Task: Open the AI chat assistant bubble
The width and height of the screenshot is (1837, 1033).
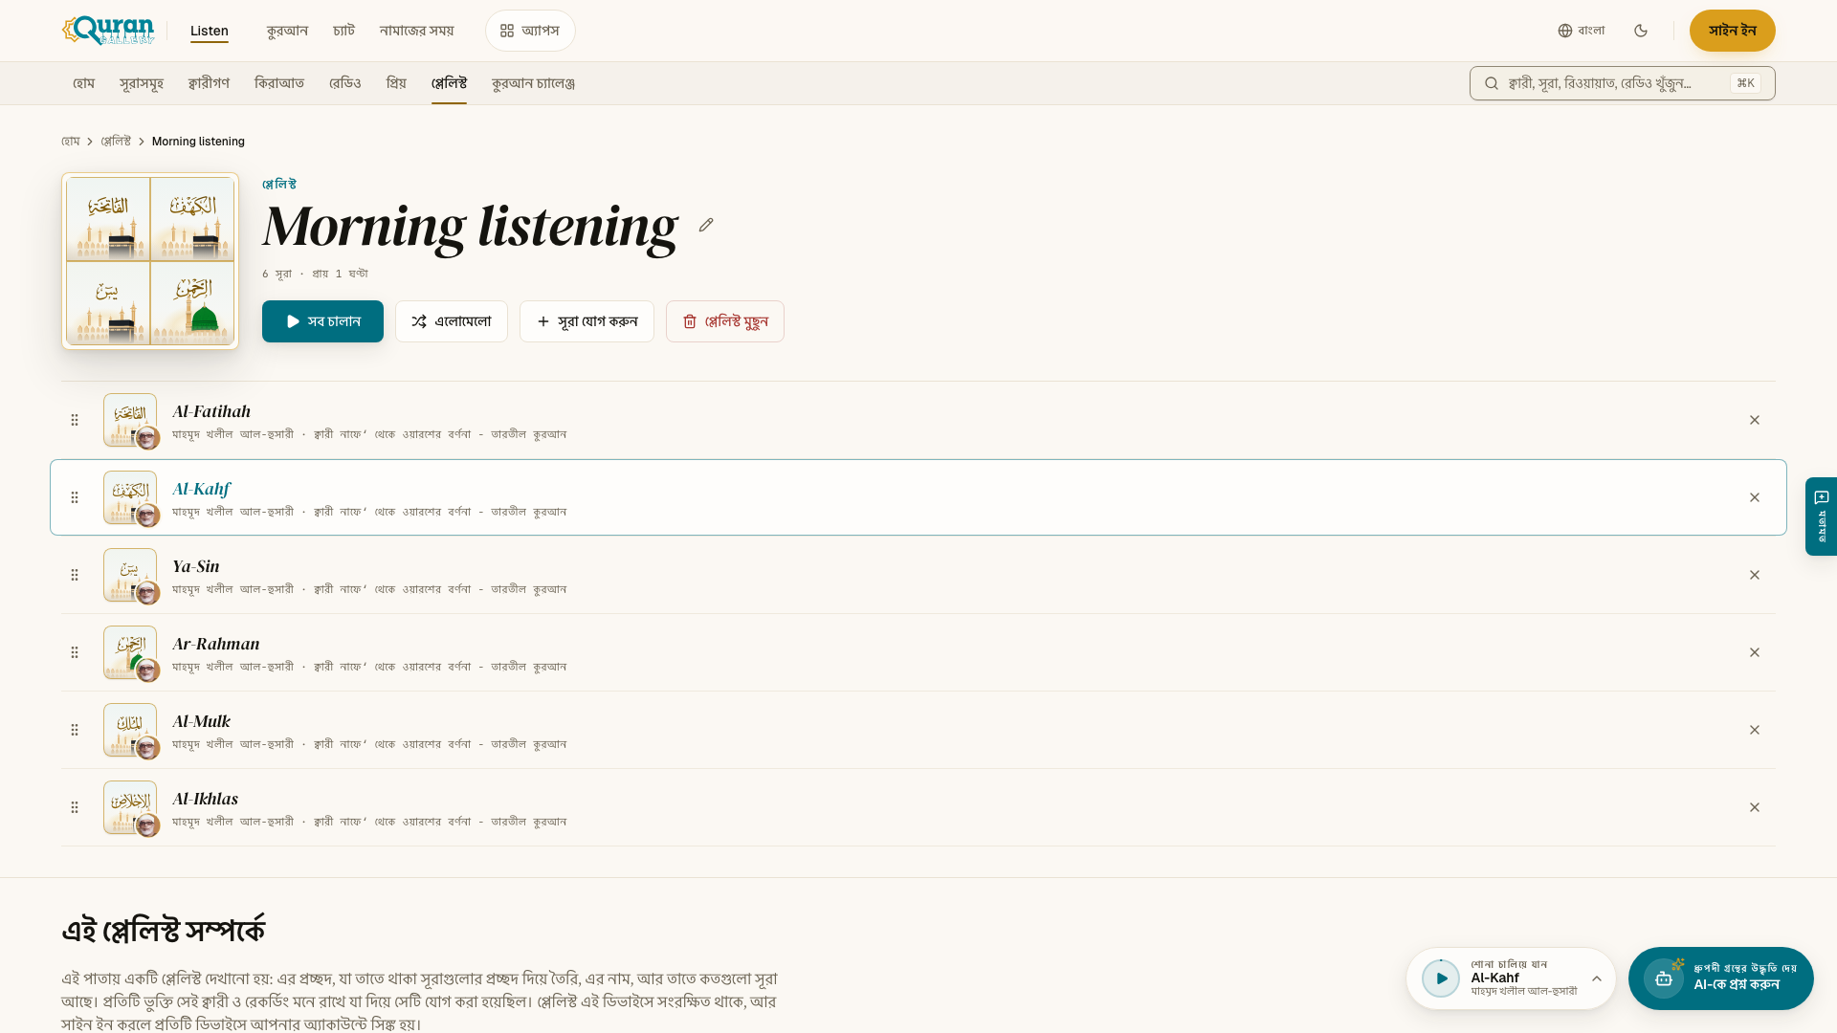Action: [x=1720, y=978]
